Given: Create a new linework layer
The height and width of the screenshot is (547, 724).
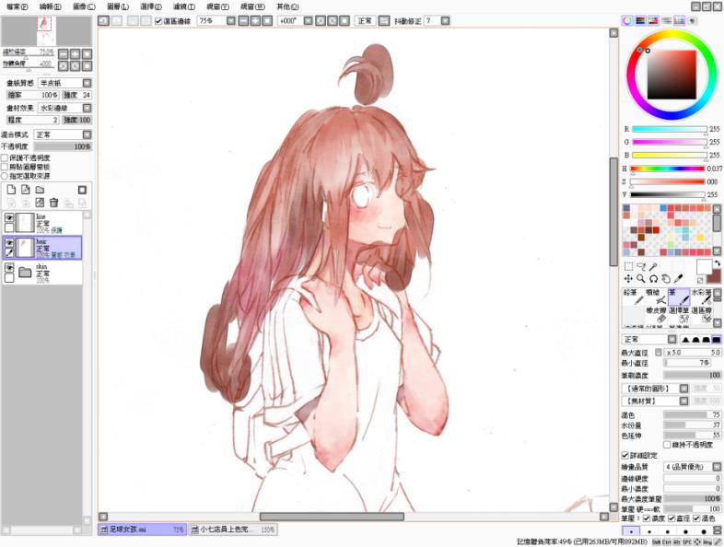Looking at the screenshot, I should pos(26,190).
